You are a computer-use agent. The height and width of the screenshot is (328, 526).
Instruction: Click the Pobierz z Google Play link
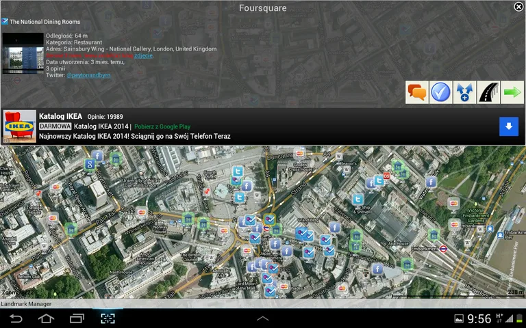162,126
